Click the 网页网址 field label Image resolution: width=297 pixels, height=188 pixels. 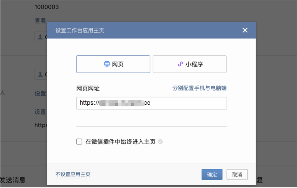point(88,89)
